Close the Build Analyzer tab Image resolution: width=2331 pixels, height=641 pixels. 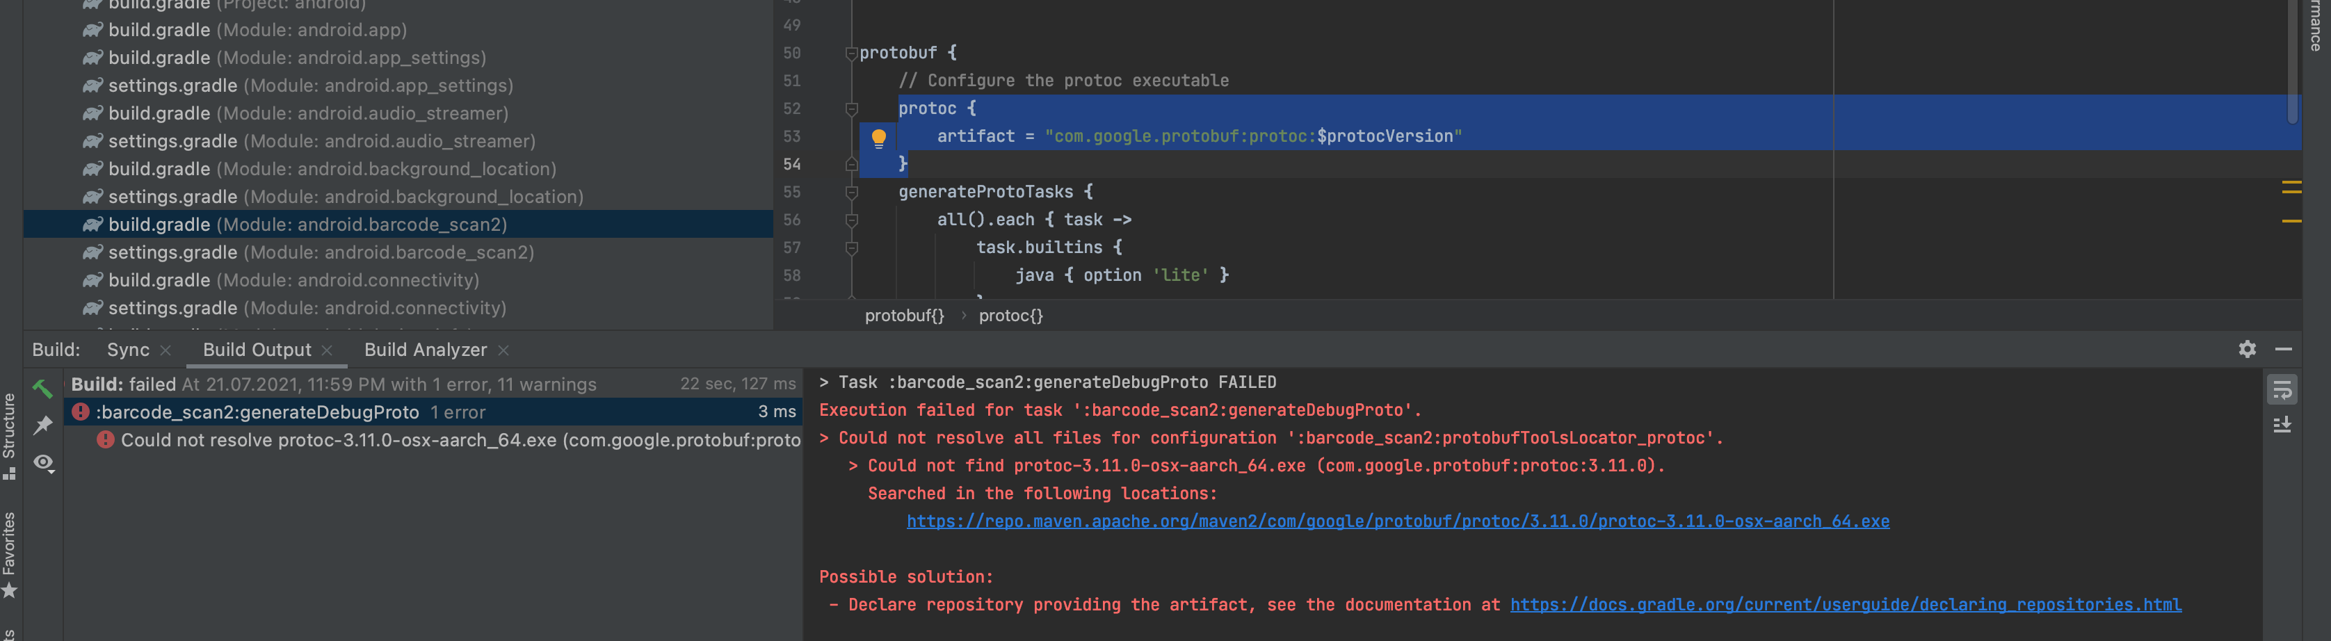click(503, 350)
